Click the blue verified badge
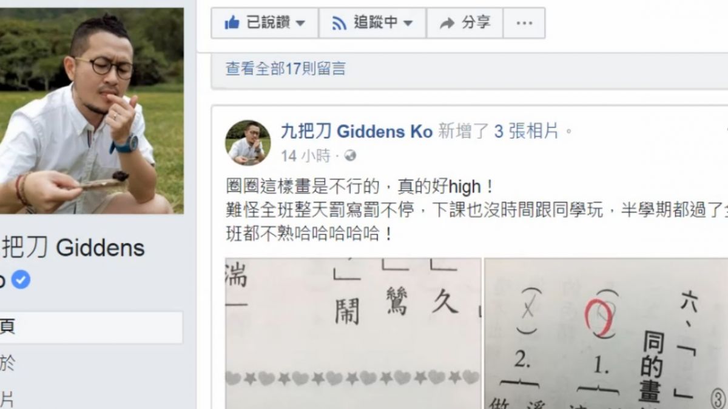Viewport: 728px width, 409px height. pyautogui.click(x=21, y=280)
